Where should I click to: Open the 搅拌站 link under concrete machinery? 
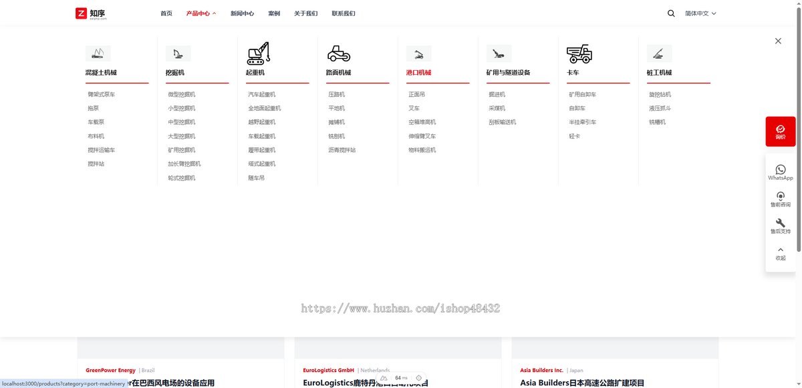pyautogui.click(x=96, y=164)
